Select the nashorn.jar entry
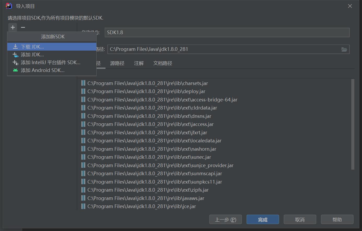This screenshot has height=231, width=362. 152,149
